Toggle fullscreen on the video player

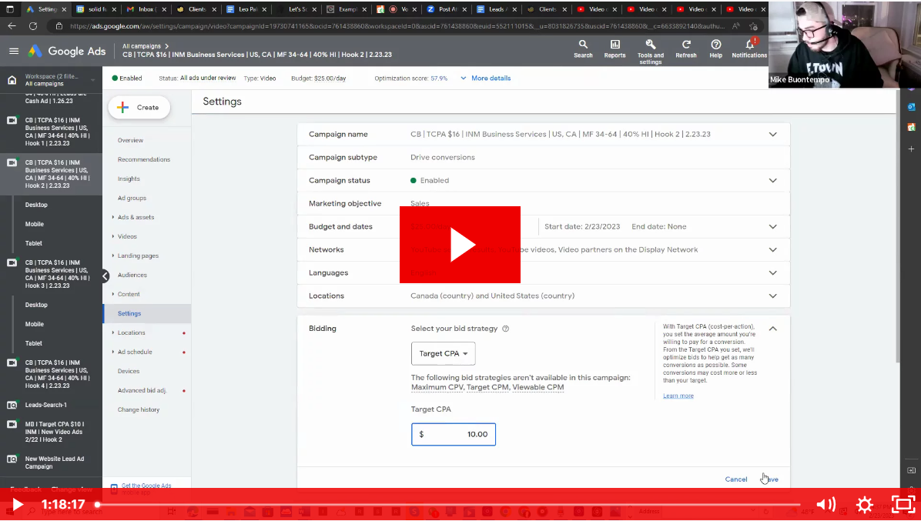coord(903,505)
